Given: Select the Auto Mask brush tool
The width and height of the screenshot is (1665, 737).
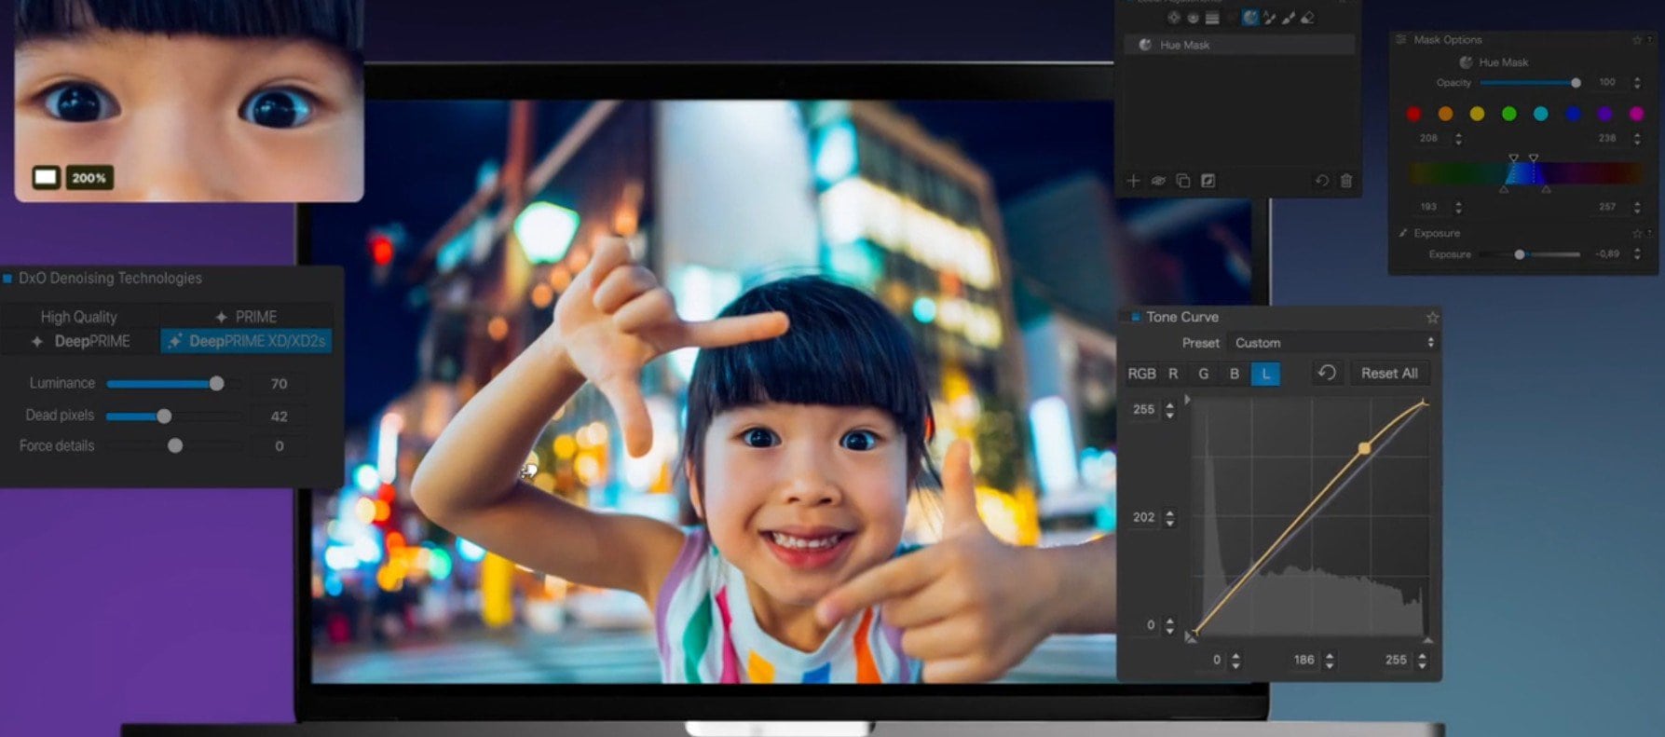Looking at the screenshot, I should [1270, 18].
